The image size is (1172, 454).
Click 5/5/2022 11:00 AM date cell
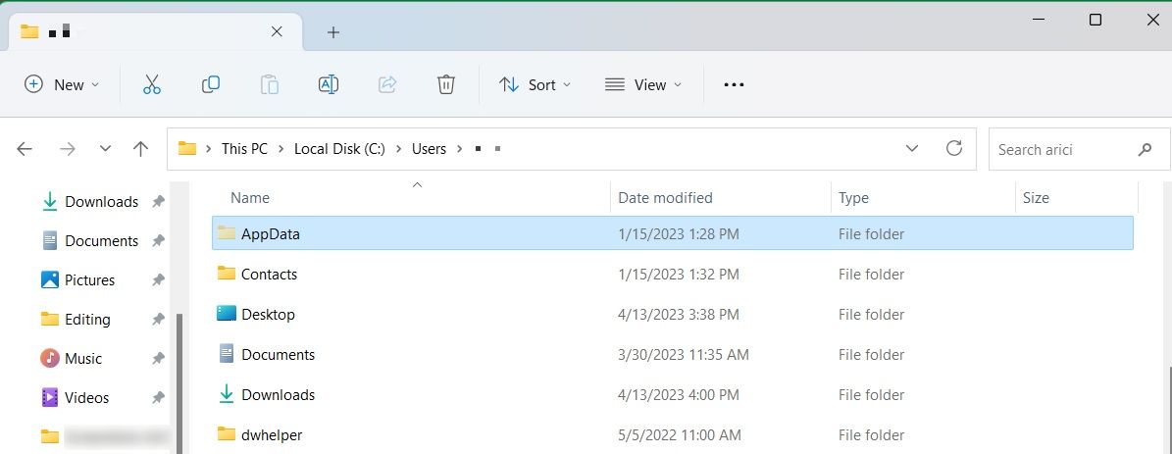[x=680, y=434]
